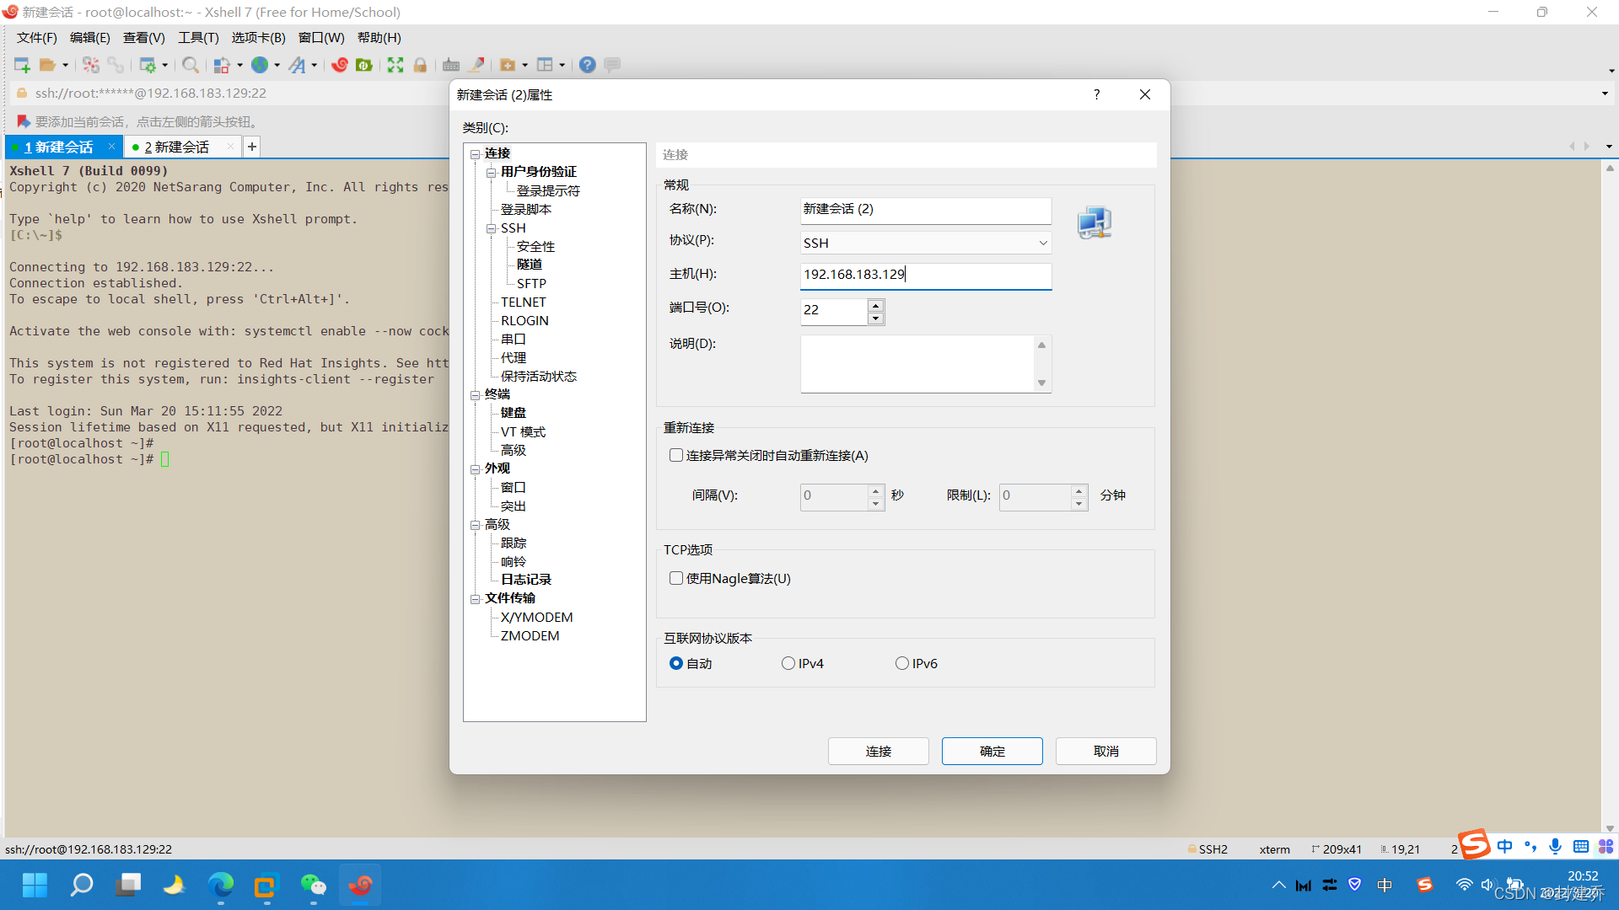Select the IPv4 radio button
Image resolution: width=1619 pixels, height=910 pixels.
pos(788,663)
